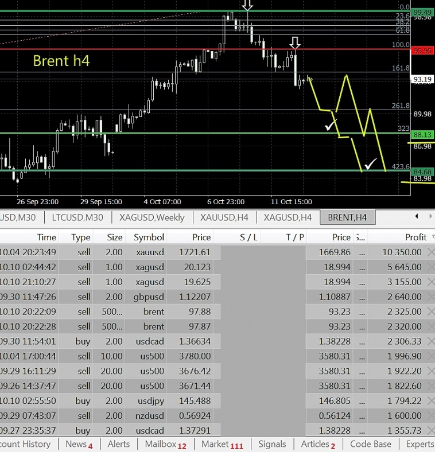Image resolution: width=435 pixels, height=452 pixels.
Task: Click the red 95.95 price level label
Action: pos(422,50)
